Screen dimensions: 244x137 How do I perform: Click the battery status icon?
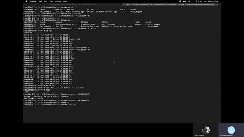tap(185, 2)
